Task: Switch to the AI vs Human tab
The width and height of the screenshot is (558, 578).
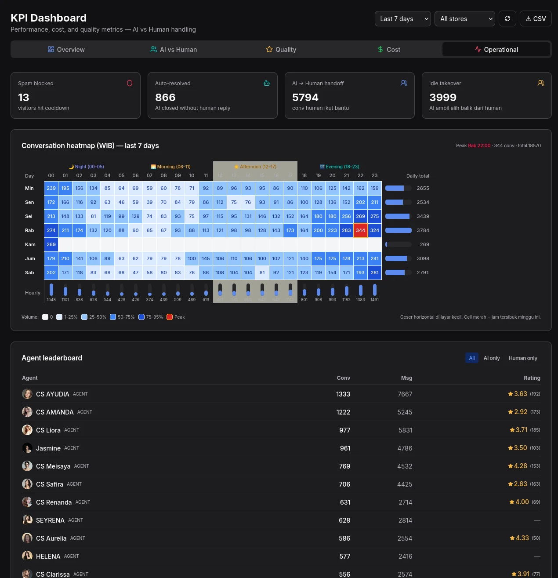Action: click(x=174, y=49)
